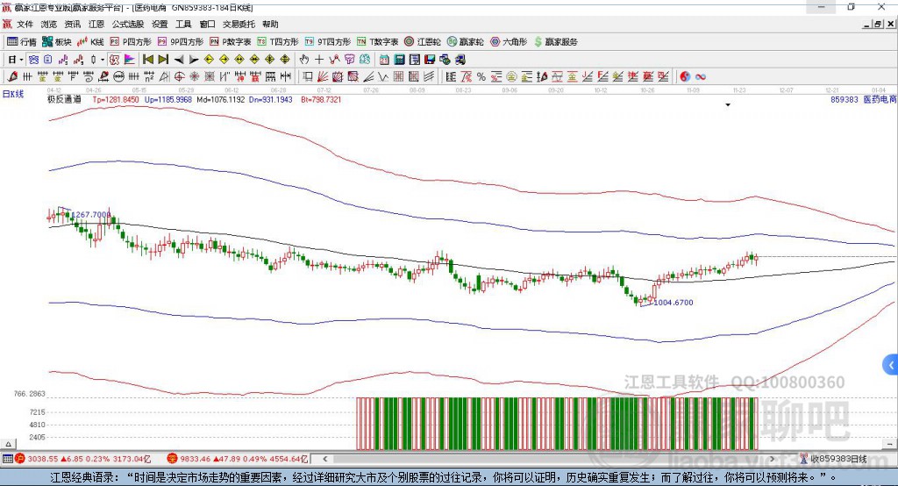Expand the 日 period dropdown arrow
Viewport: 898px width, 486px height.
22,60
